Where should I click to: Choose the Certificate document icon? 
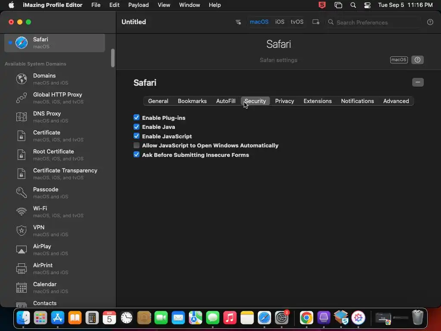22,136
